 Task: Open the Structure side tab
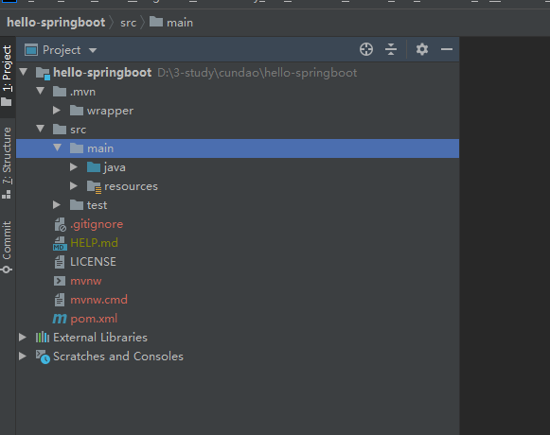(x=7, y=163)
